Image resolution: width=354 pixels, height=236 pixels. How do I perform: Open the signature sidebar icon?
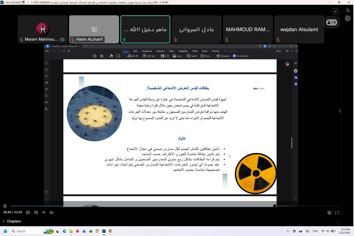point(46,109)
